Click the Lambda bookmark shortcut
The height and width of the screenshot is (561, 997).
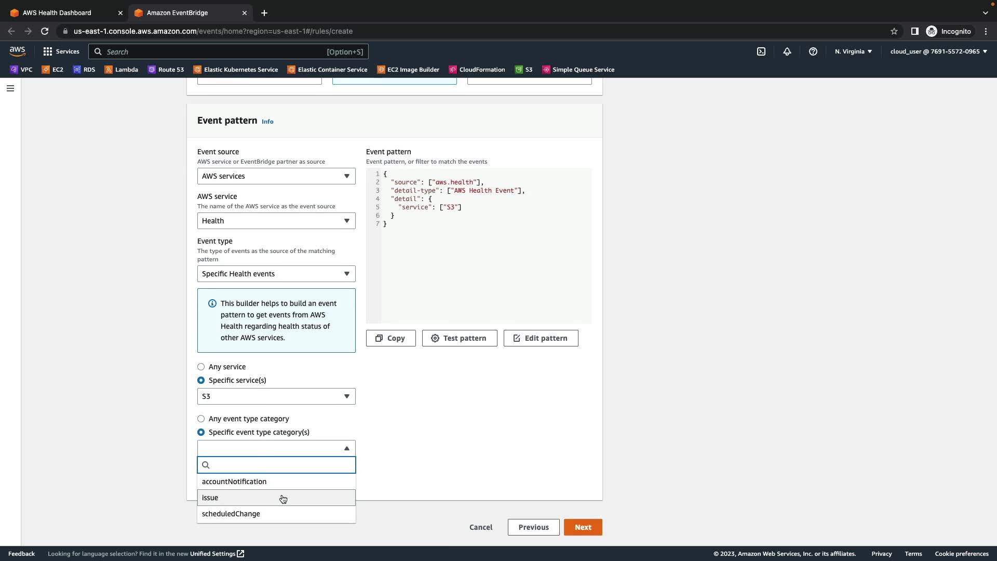pos(121,70)
